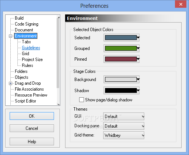The width and height of the screenshot is (189, 155).
Task: Change the Shadow black color swatch
Action: coord(122,91)
